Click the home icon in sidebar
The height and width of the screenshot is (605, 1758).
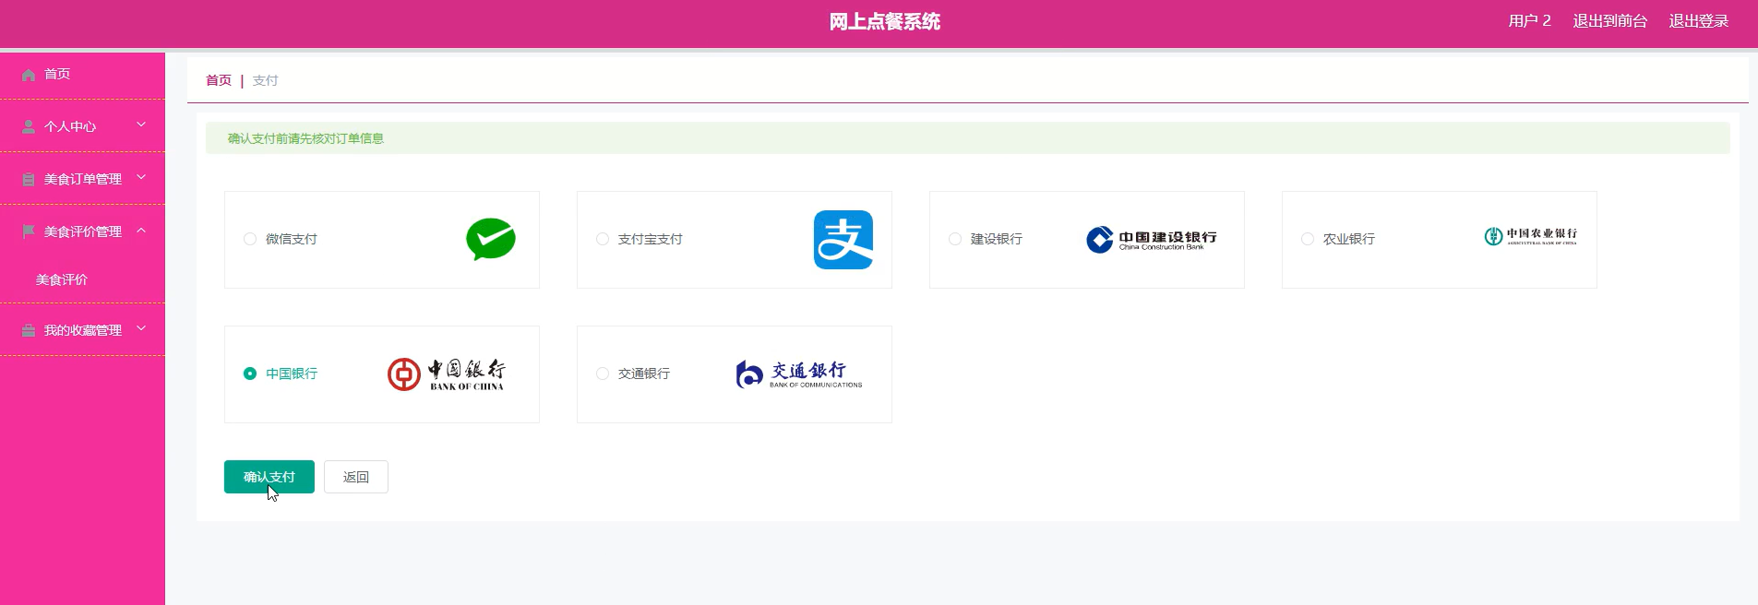(x=29, y=75)
